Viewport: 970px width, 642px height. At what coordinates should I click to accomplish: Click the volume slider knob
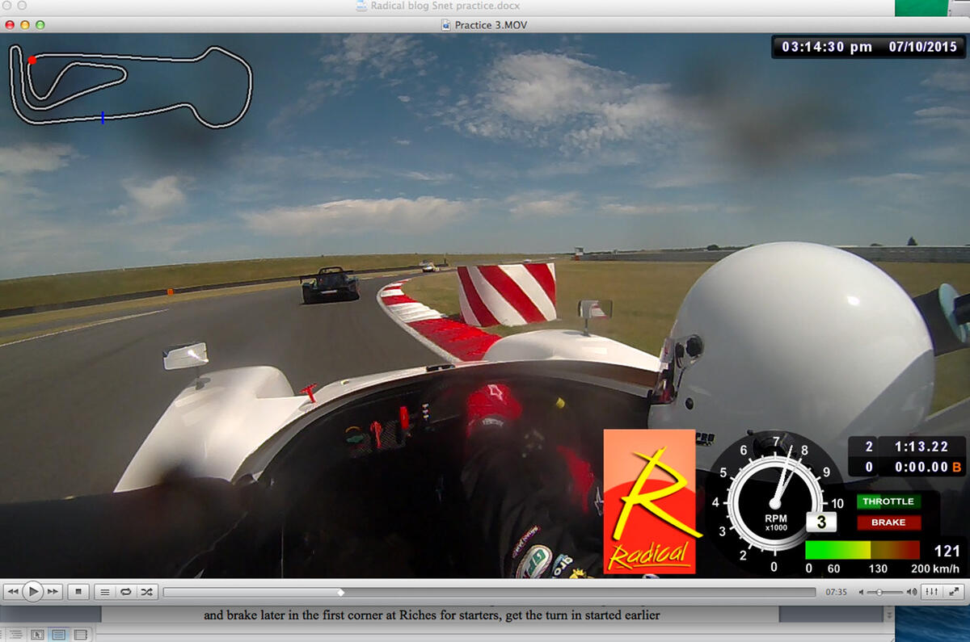pyautogui.click(x=879, y=592)
